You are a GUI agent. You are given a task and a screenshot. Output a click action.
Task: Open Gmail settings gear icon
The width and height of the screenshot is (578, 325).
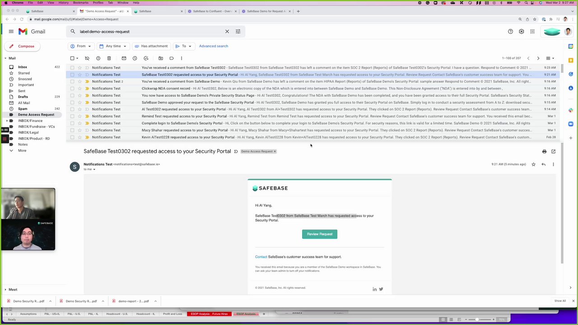pyautogui.click(x=521, y=32)
